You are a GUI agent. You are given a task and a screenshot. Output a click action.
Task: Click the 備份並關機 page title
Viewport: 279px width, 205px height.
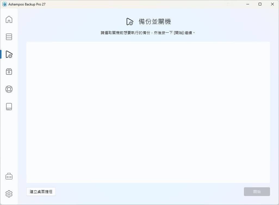tap(155, 22)
